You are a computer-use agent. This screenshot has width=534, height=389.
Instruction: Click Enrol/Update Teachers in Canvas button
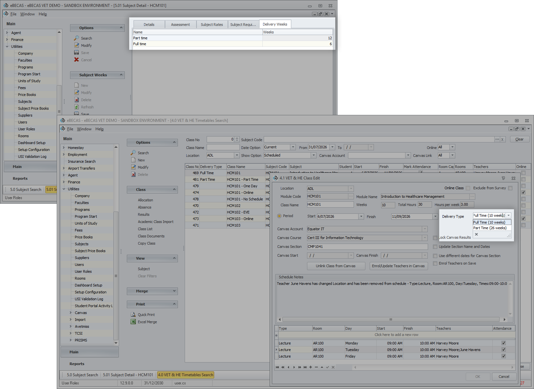point(398,266)
